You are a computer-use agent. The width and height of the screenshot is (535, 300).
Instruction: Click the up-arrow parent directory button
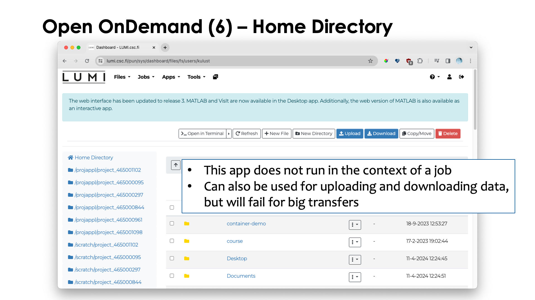click(x=176, y=165)
